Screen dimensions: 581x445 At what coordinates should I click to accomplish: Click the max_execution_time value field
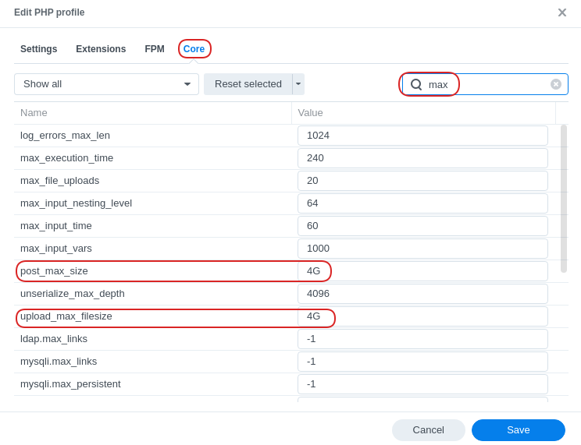click(x=422, y=158)
